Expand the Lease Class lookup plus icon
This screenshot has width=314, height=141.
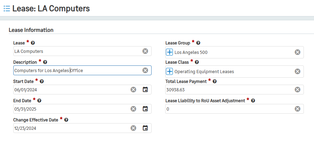[x=169, y=72]
